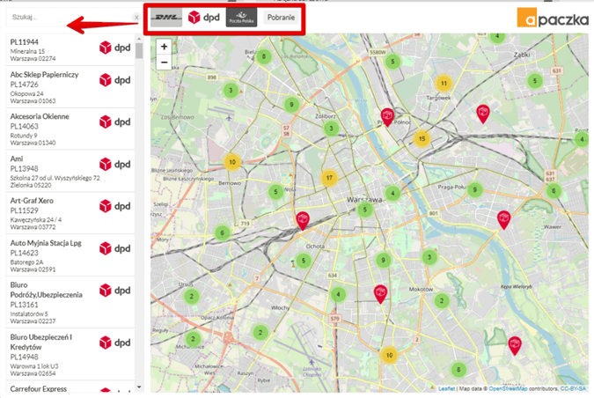Open the cluster marker showing 11

click(x=444, y=83)
